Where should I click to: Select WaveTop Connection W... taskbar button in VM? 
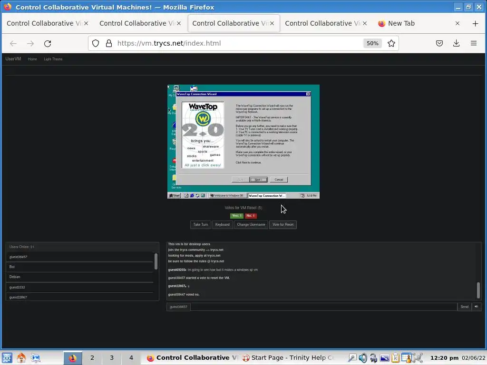(x=266, y=195)
